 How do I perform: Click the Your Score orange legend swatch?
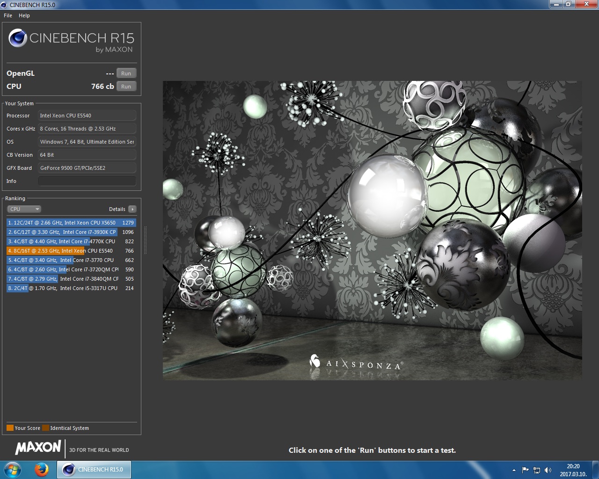(10, 428)
